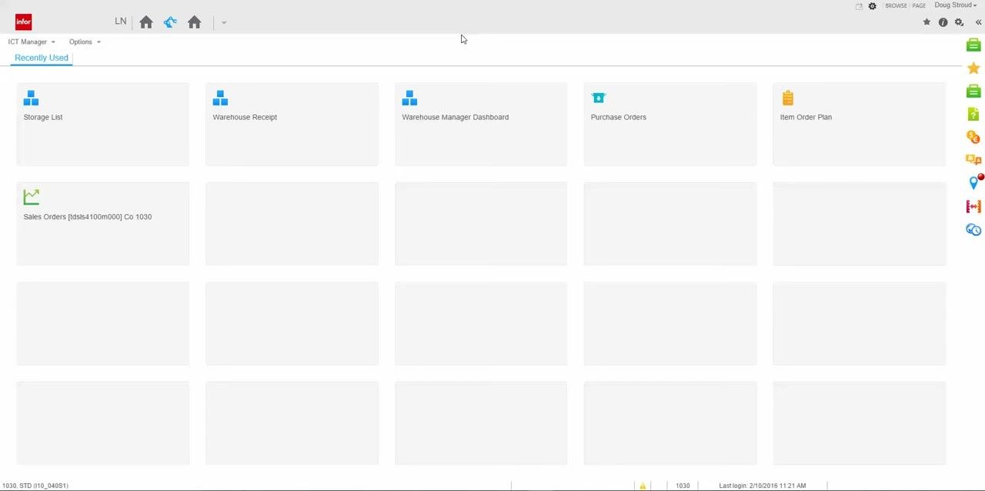Click the yellow warning icon in status bar
Screen dimensions: 985x491
(643, 486)
